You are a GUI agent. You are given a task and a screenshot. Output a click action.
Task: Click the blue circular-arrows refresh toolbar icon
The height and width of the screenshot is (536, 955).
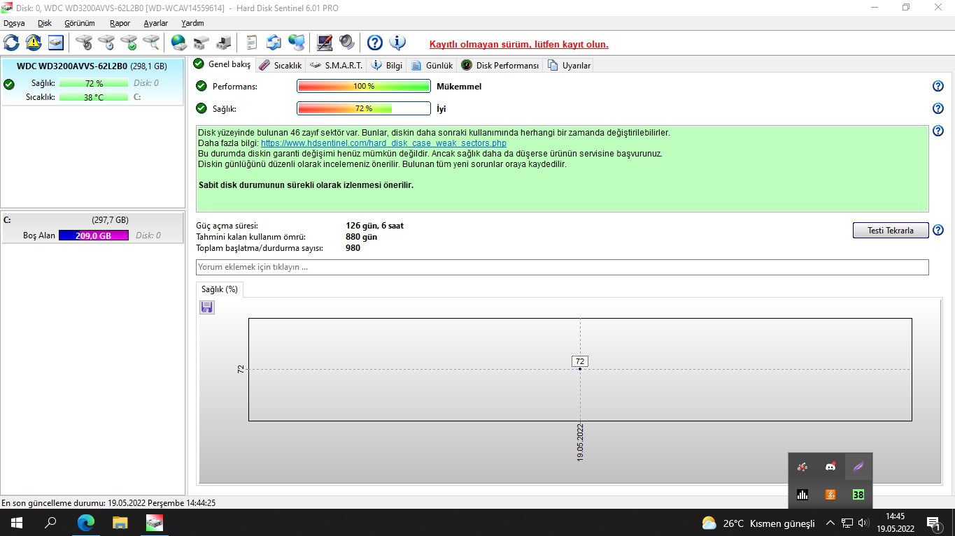11,43
